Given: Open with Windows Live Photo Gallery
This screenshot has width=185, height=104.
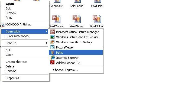Looking at the screenshot, I should [x=76, y=42].
